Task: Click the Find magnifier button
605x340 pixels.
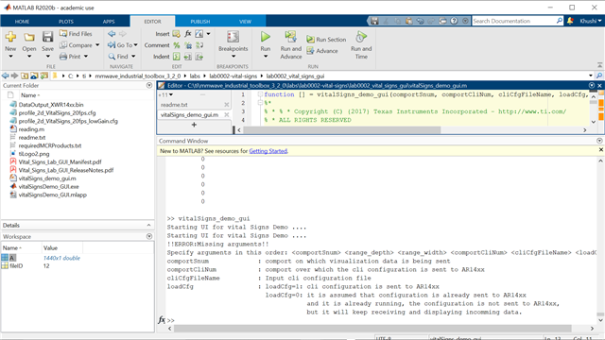Action: 118,57
